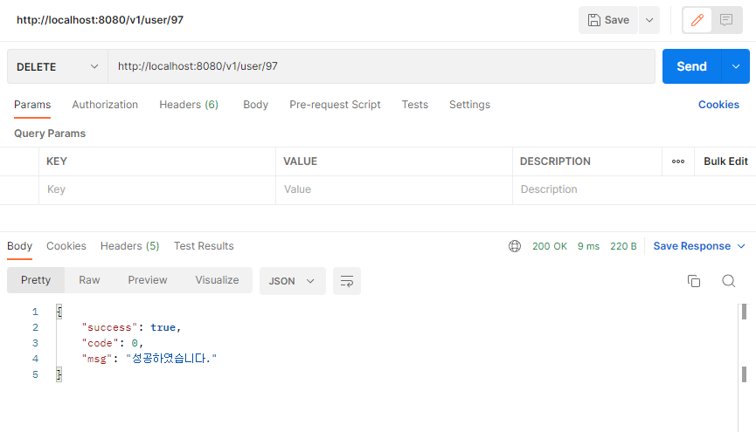Click the Save button
This screenshot has height=432, width=756.
[608, 20]
